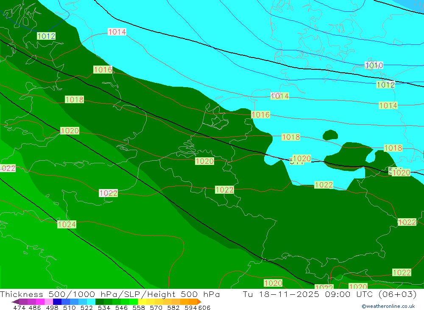Click the 1010 isobar pressure label
Screen dimensions: 424x310
tap(374, 65)
